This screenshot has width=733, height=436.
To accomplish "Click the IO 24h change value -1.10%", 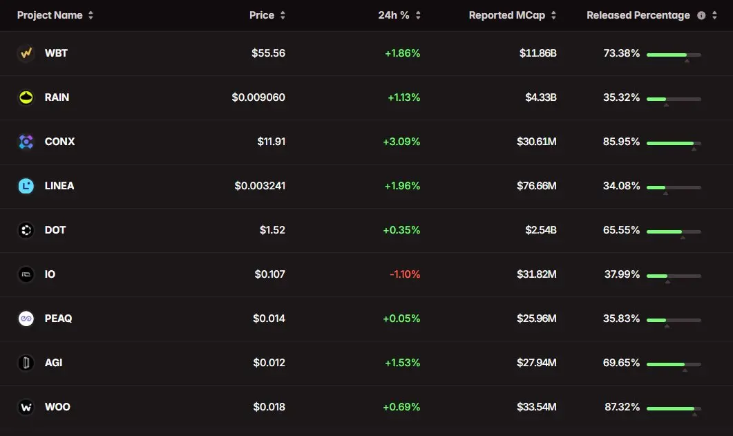I will (405, 274).
